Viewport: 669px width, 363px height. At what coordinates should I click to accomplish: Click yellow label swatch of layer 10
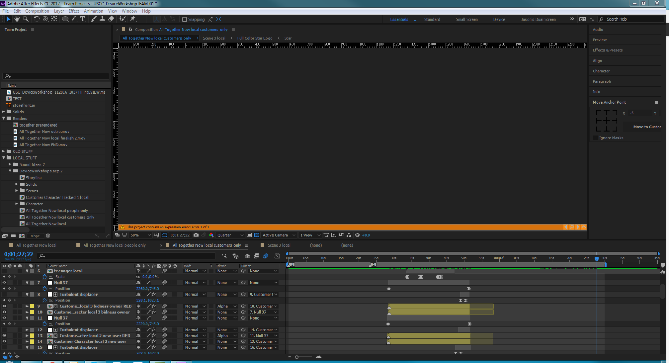[32, 312]
